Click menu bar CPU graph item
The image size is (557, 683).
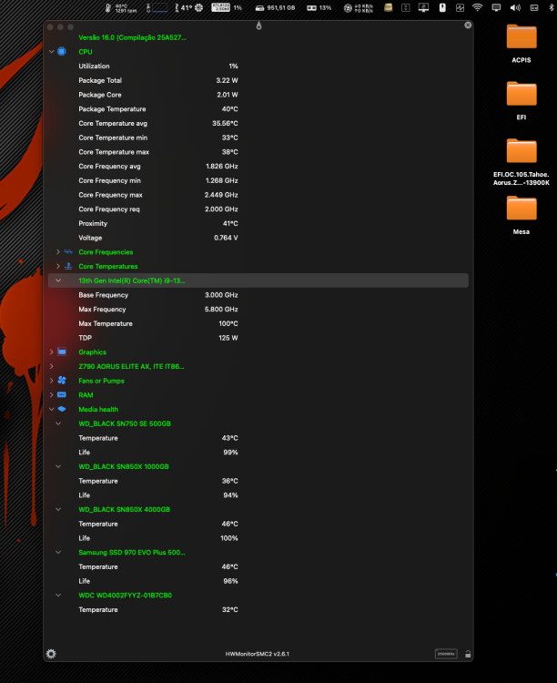tap(157, 8)
